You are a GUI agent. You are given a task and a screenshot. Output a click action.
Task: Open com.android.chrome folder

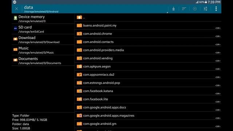[x=148, y=34]
